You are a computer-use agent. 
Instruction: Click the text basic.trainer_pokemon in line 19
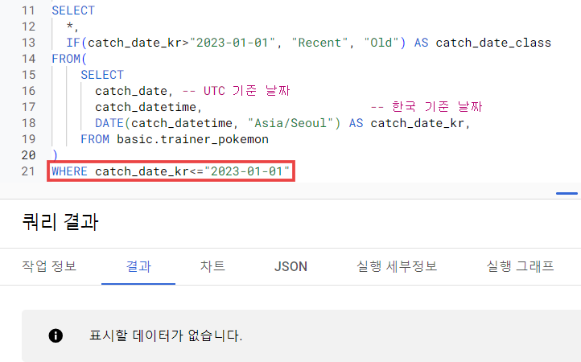click(x=192, y=139)
